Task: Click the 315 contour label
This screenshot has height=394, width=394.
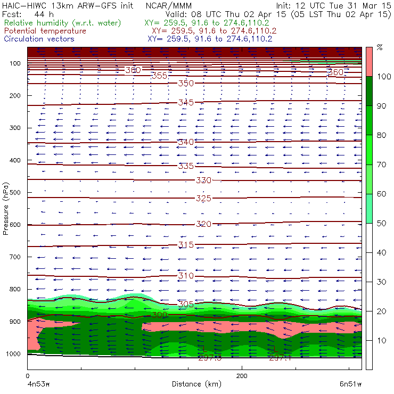Action: 186,245
